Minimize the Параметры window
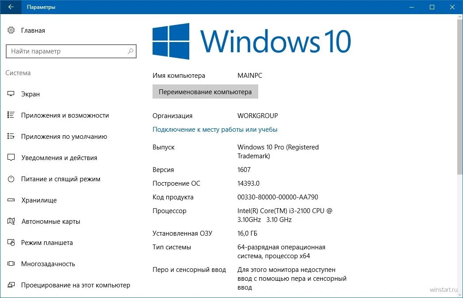The width and height of the screenshot is (463, 298). 412,7
